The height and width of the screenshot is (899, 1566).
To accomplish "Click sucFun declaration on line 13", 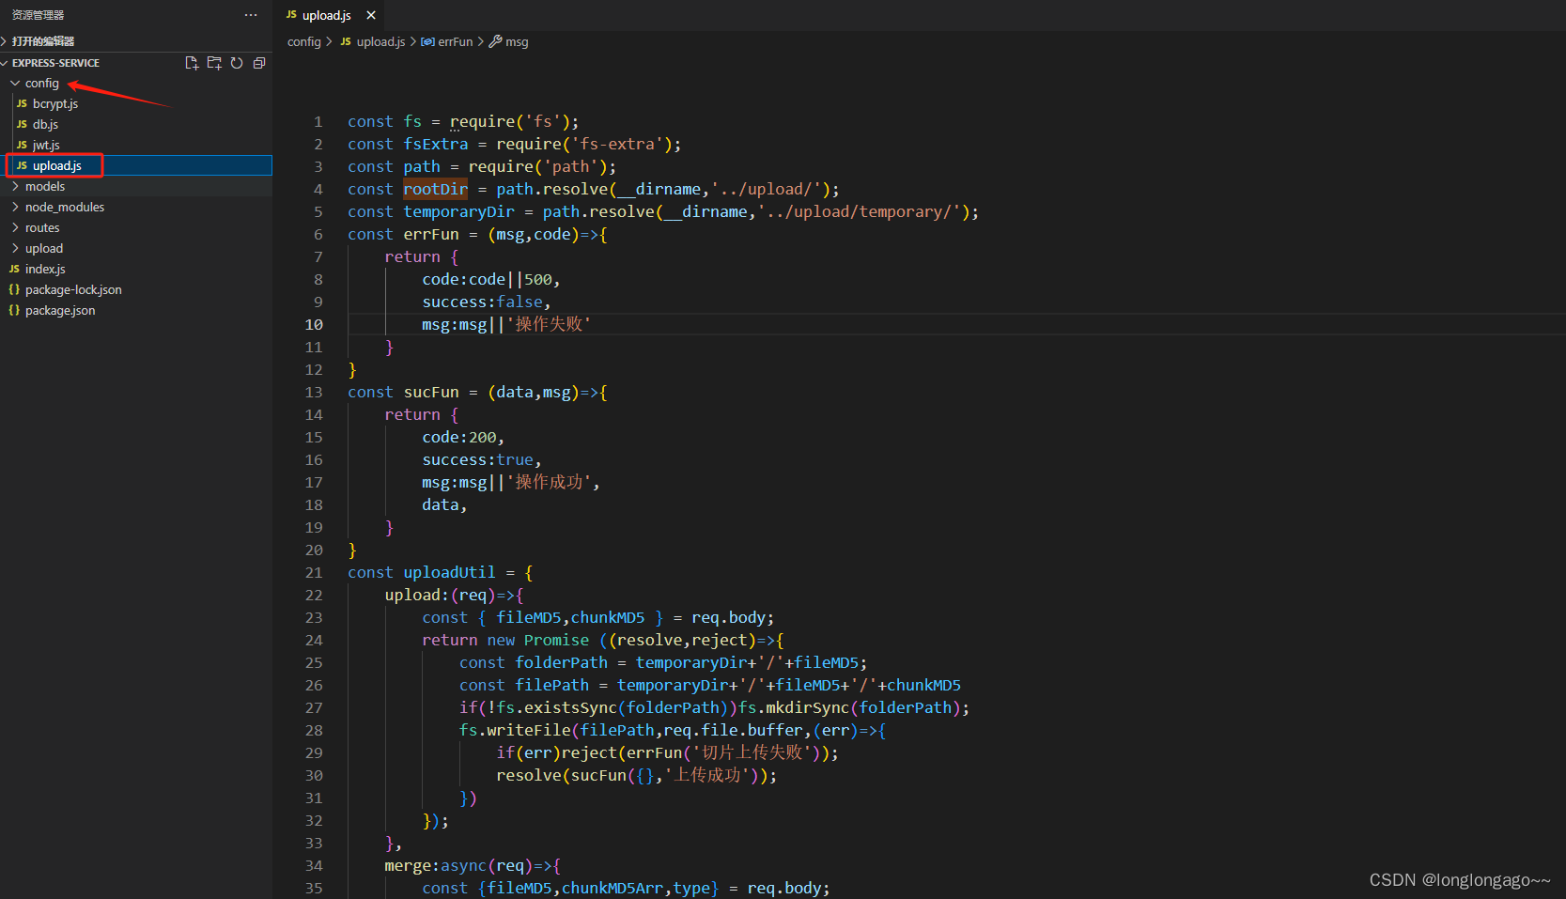I will click(431, 392).
